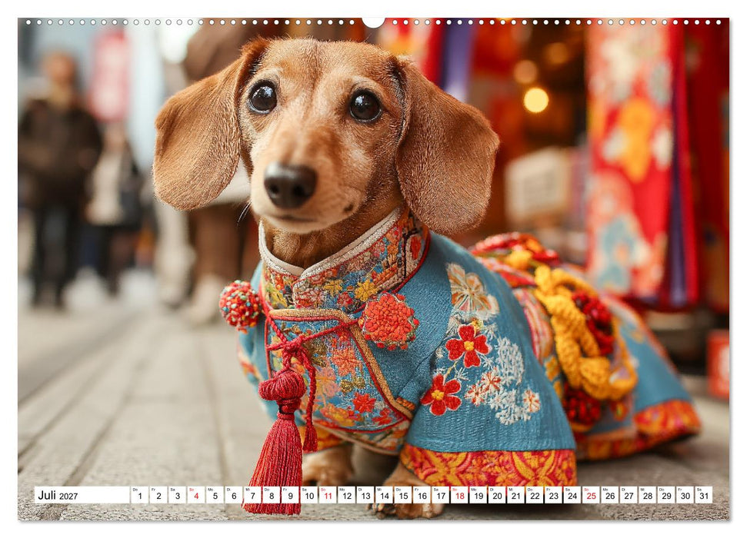This screenshot has height=538, width=747.
Task: Choose day 3 (Sa) in the date row
Action: point(177,495)
